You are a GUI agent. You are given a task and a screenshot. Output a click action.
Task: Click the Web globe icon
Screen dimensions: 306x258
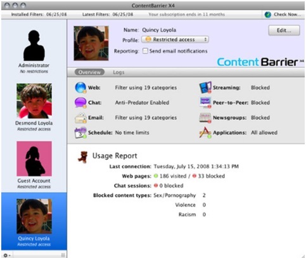[x=80, y=87]
